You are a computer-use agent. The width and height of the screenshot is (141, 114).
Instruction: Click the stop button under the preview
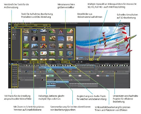pos(80,59)
